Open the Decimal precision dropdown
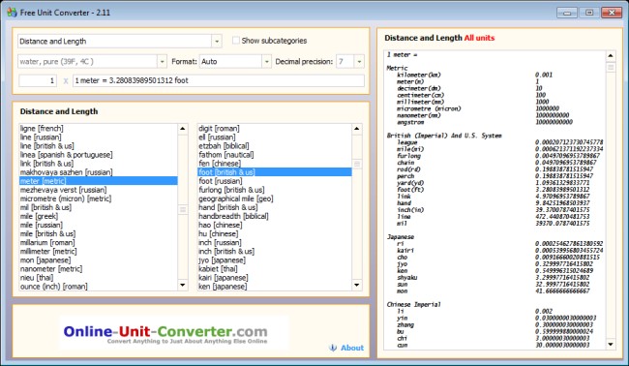629x366 pixels. coord(359,61)
